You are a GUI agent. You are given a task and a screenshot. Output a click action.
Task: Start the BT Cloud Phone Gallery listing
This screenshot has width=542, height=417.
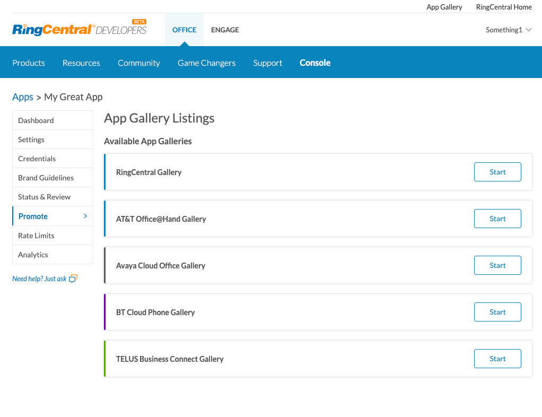(497, 312)
